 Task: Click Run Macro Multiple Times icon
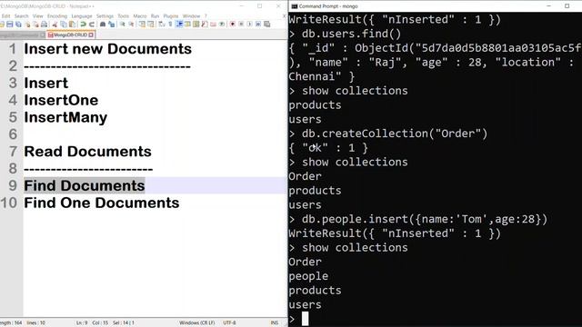(x=258, y=25)
